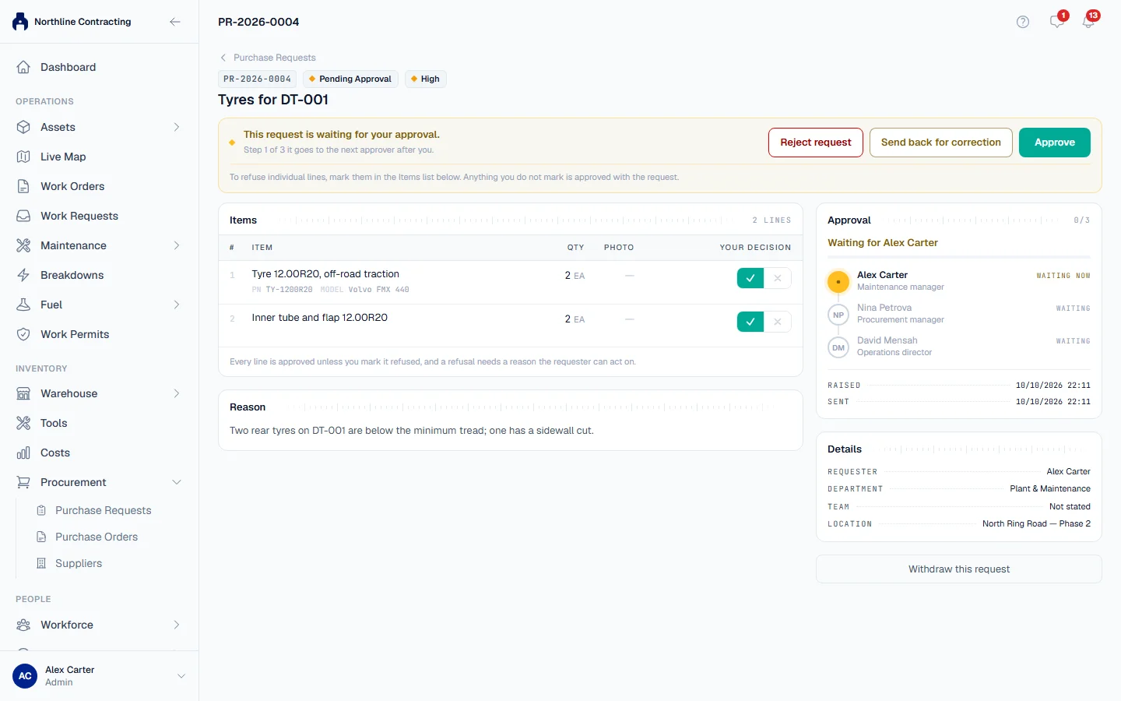Image resolution: width=1121 pixels, height=701 pixels.
Task: Click the Suppliers building icon
Action: pyautogui.click(x=41, y=563)
